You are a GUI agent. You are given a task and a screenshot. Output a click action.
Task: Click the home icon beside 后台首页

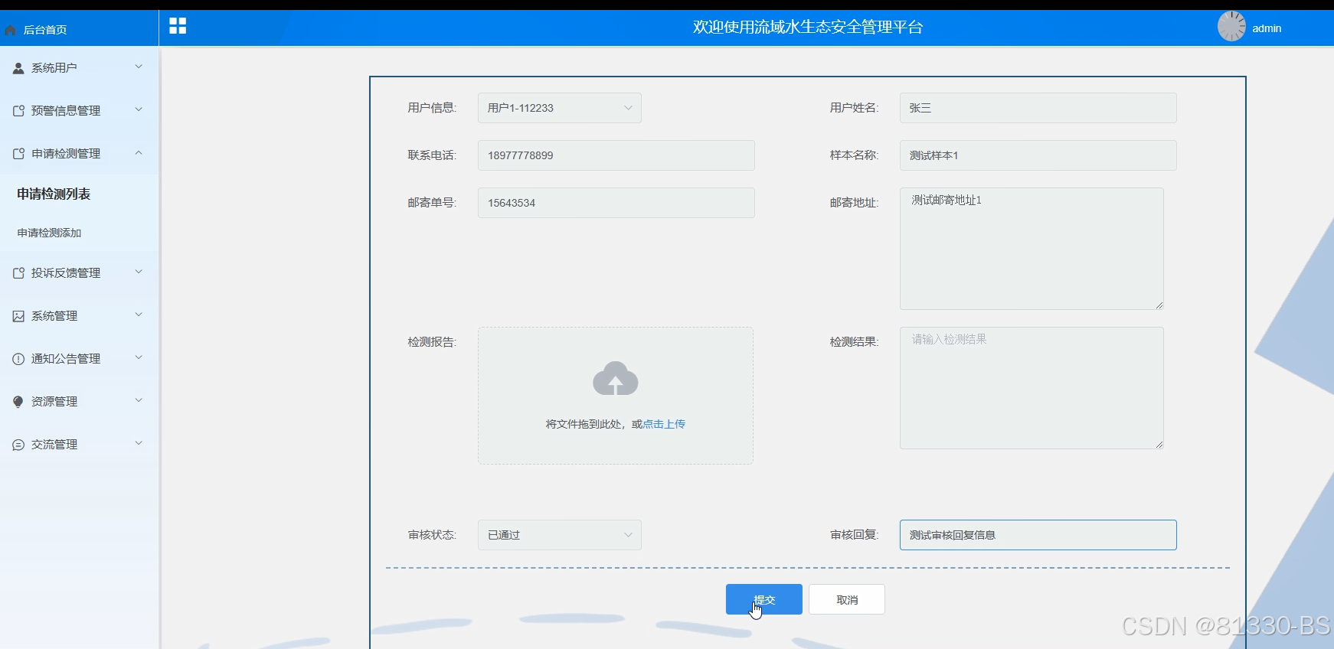10,30
